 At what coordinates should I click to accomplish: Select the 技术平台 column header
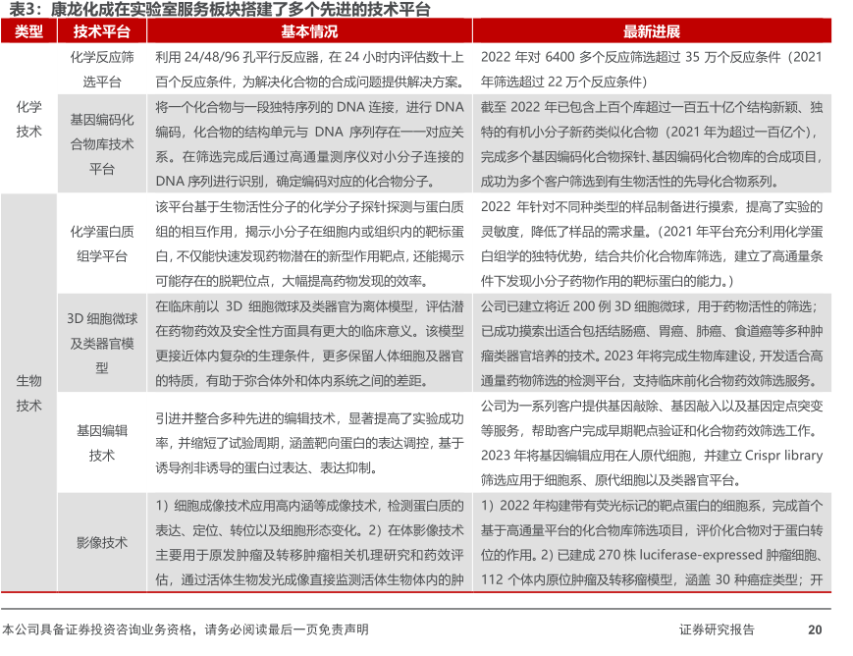point(102,31)
